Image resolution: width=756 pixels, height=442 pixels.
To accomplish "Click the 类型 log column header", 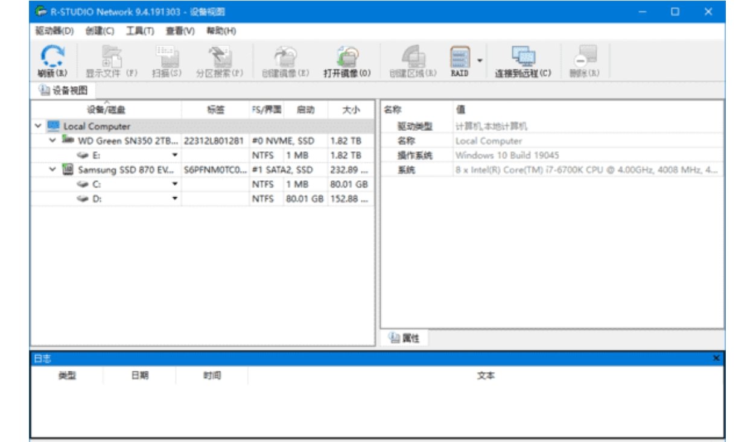I will [67, 376].
